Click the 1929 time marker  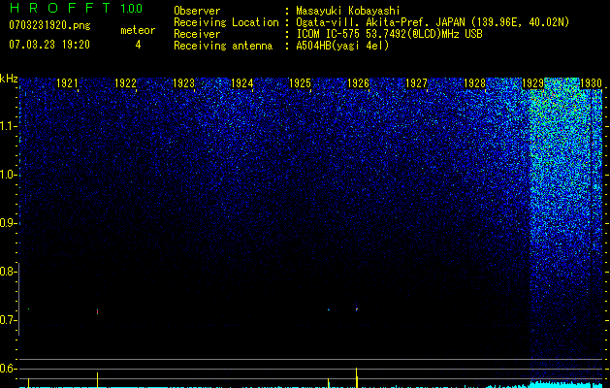[x=532, y=82]
